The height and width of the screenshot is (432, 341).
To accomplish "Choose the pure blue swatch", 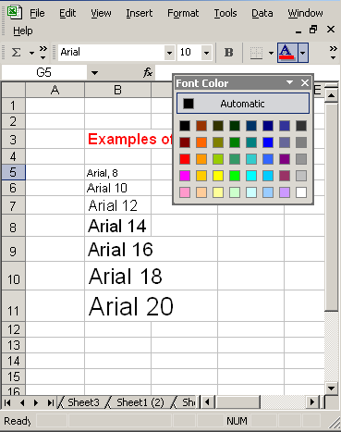I will point(268,142).
